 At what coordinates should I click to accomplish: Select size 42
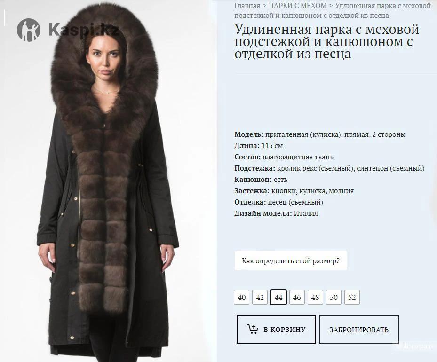pyautogui.click(x=260, y=297)
